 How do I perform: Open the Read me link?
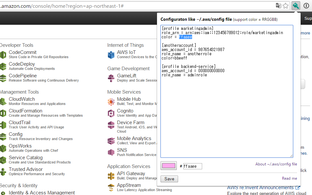289,178
